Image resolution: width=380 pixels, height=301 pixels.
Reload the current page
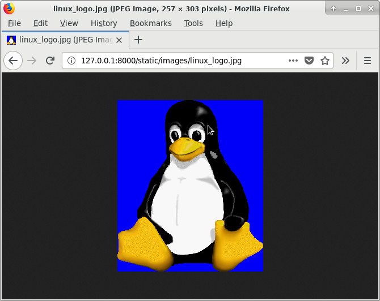50,61
